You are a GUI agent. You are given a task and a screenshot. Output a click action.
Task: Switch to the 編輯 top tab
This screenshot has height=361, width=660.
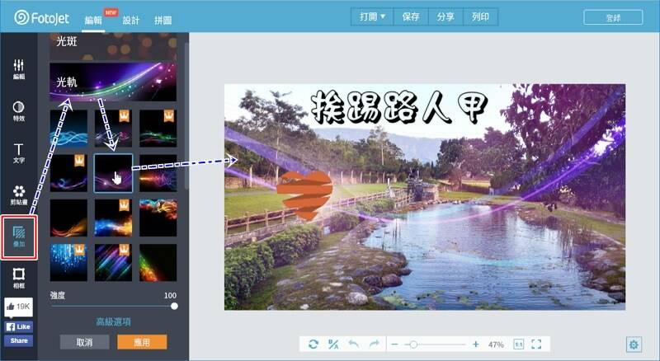(x=93, y=21)
